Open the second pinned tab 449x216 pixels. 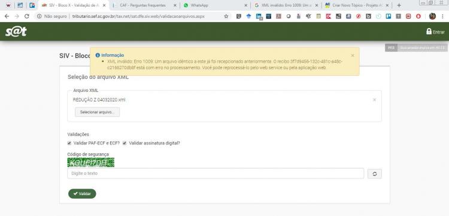point(20,5)
